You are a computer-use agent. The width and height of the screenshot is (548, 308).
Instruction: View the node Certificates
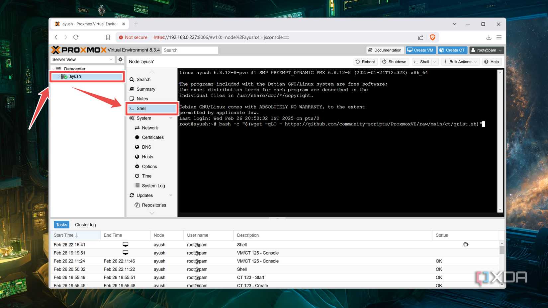[152, 137]
